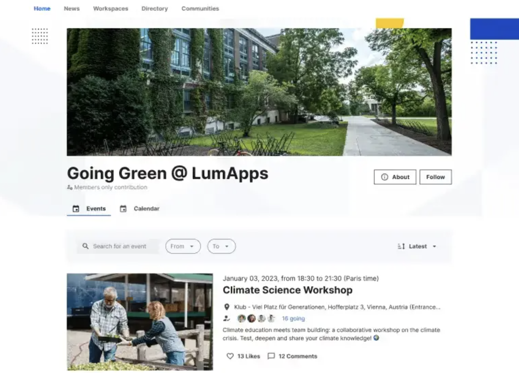Open the 16 going attendee list

(x=293, y=319)
